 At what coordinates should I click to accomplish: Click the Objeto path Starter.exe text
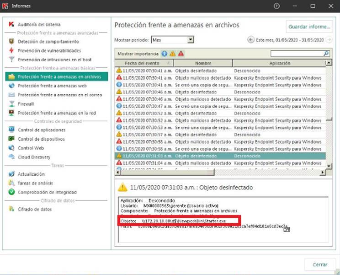[x=184, y=221]
